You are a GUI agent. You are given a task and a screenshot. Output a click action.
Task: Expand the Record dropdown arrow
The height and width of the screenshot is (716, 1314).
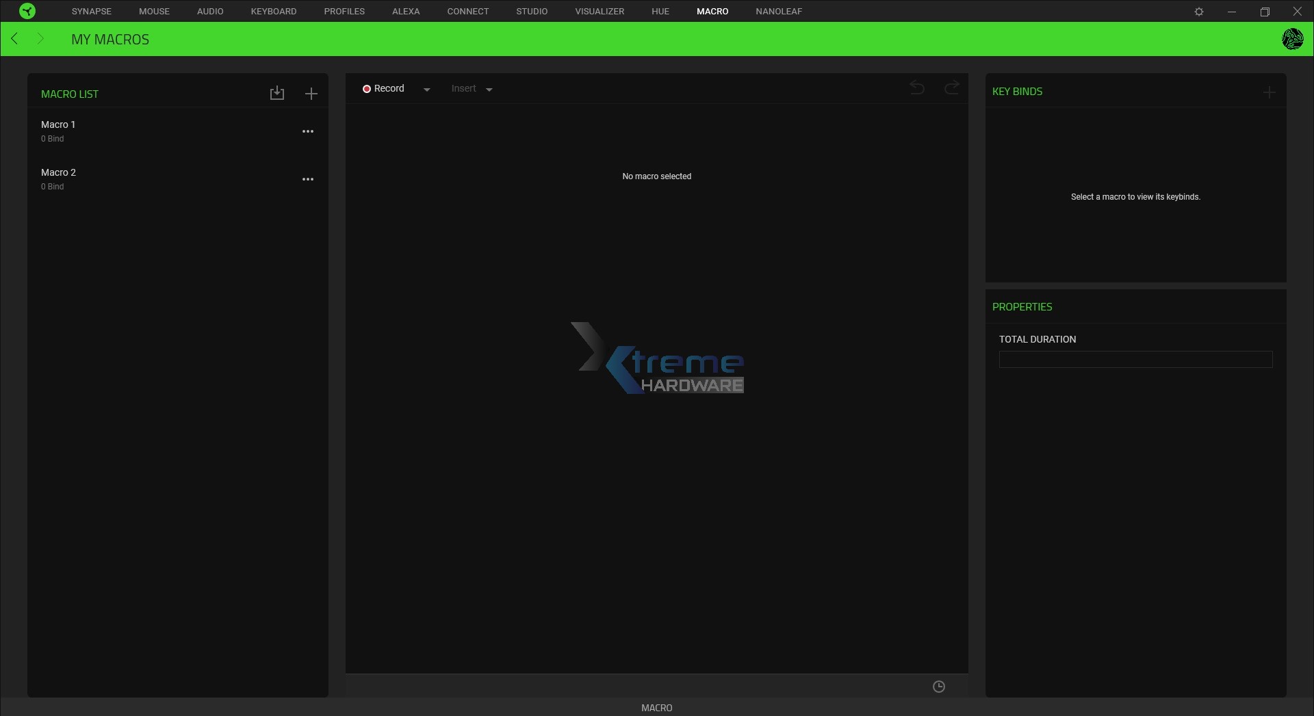pyautogui.click(x=426, y=90)
